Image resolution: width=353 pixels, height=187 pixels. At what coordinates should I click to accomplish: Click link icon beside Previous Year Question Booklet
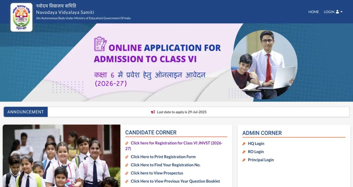click(x=127, y=182)
